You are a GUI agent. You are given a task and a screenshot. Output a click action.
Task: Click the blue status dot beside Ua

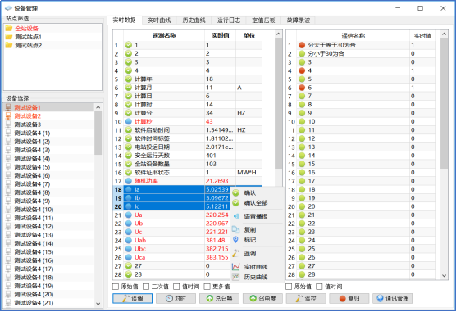pyautogui.click(x=129, y=215)
